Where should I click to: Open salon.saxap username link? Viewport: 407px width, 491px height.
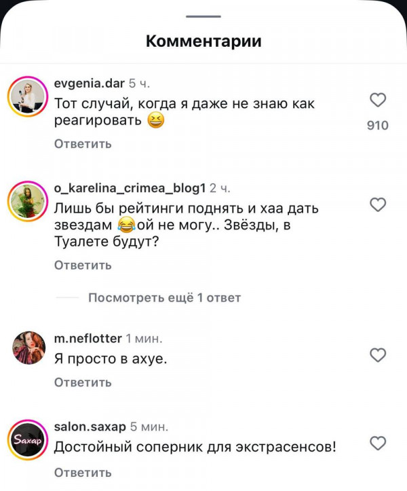pos(90,426)
